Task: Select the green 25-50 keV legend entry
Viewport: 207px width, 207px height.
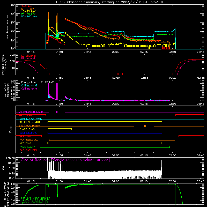Action: [x=28, y=14]
